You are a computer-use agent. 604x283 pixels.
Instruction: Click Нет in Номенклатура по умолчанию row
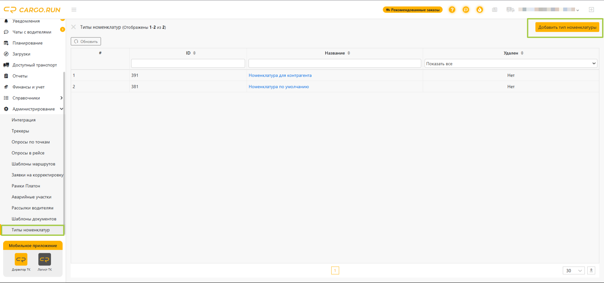click(511, 87)
